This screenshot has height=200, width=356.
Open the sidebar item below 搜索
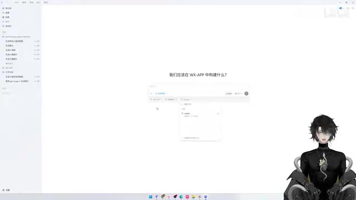(x=6, y=17)
